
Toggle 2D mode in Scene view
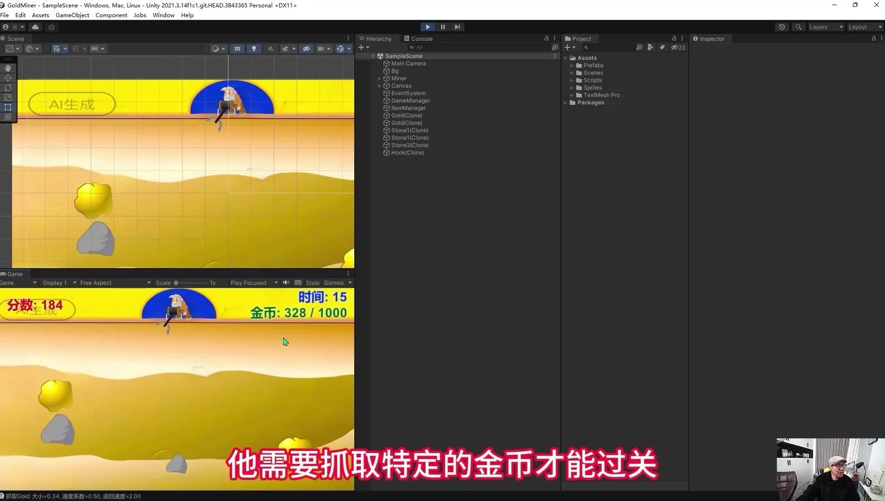click(237, 49)
